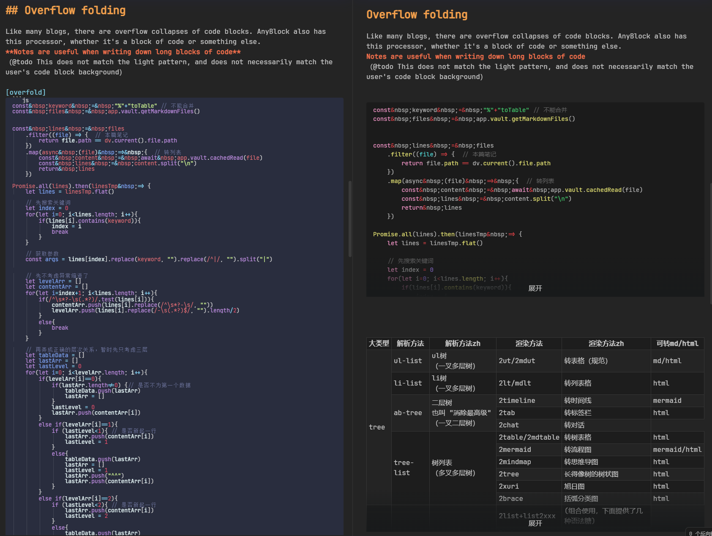The height and width of the screenshot is (536, 712).
Task: Click the 'tree' category cell
Action: [x=377, y=427]
